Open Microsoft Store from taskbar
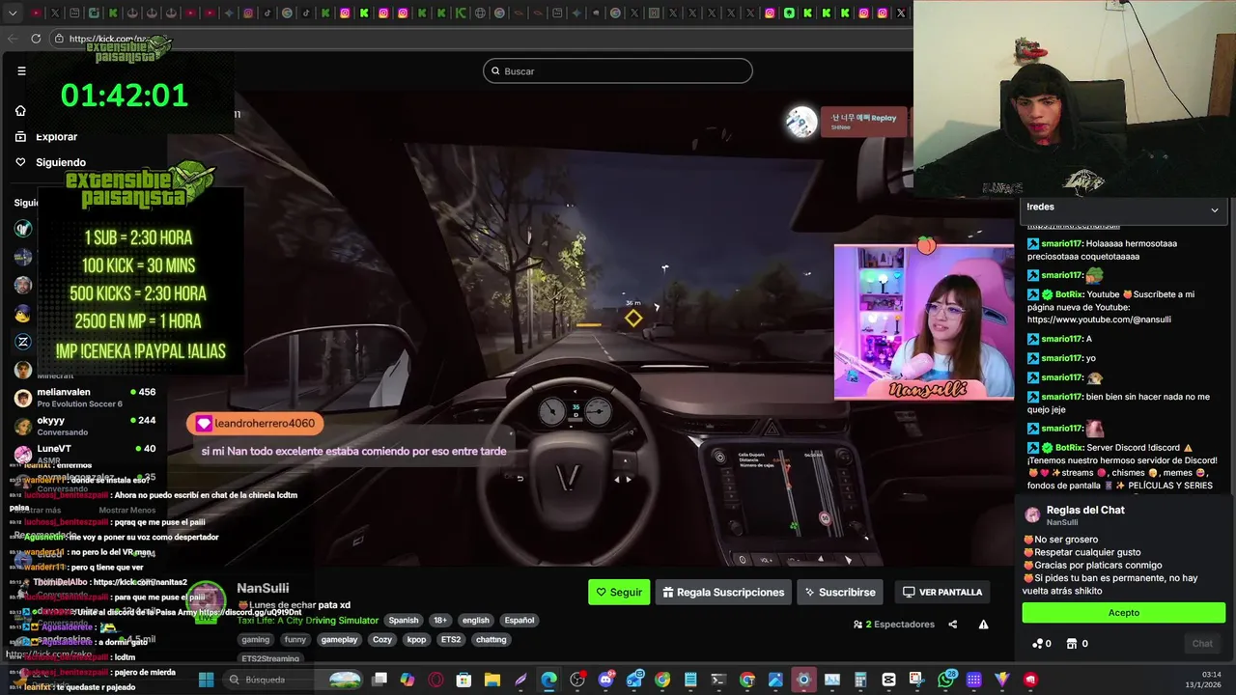This screenshot has width=1236, height=695. click(x=463, y=680)
